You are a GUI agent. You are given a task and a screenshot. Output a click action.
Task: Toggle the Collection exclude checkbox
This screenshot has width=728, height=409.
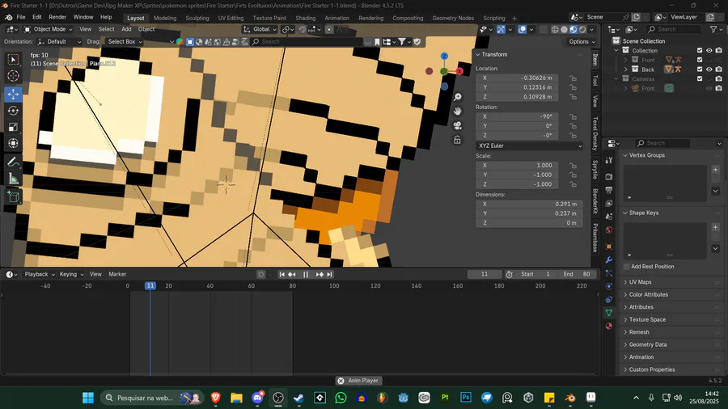(700, 50)
